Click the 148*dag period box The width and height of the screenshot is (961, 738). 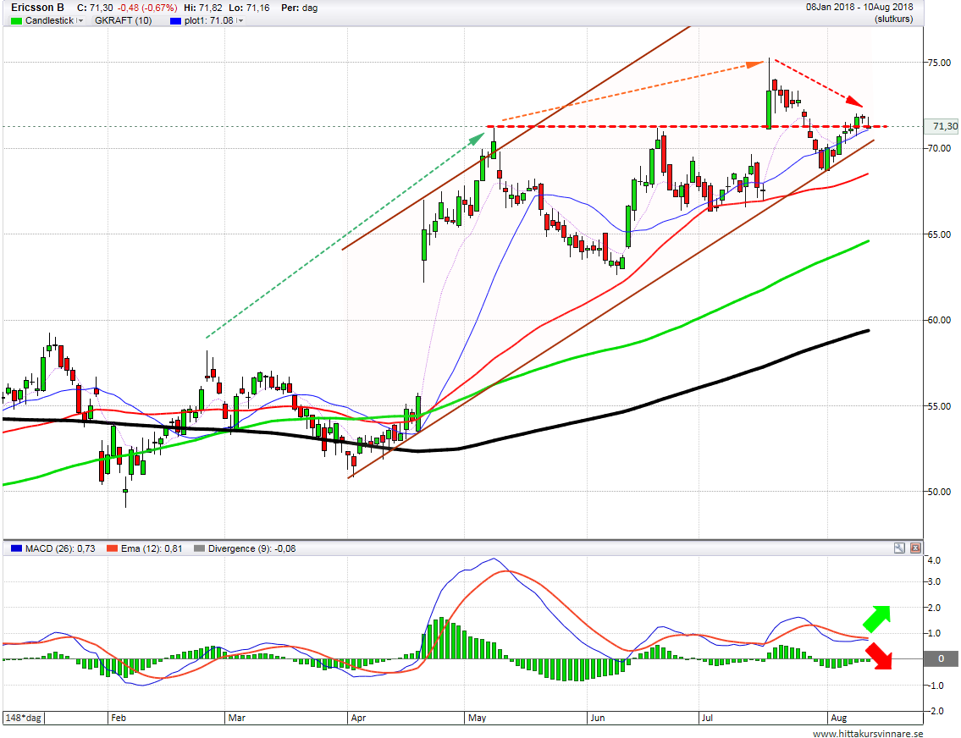coord(25,718)
